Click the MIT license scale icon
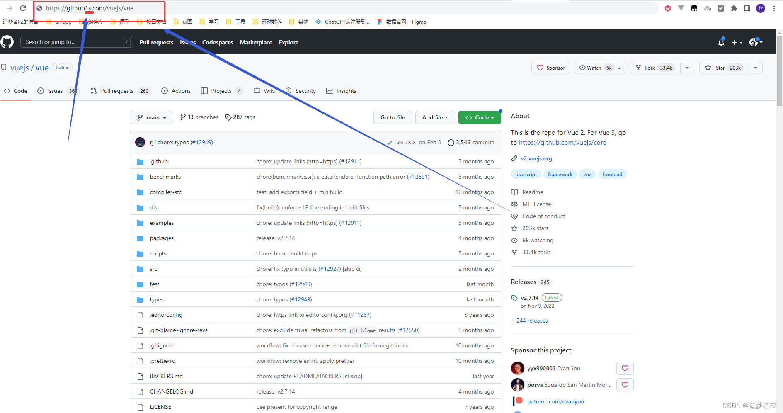 pyautogui.click(x=514, y=204)
